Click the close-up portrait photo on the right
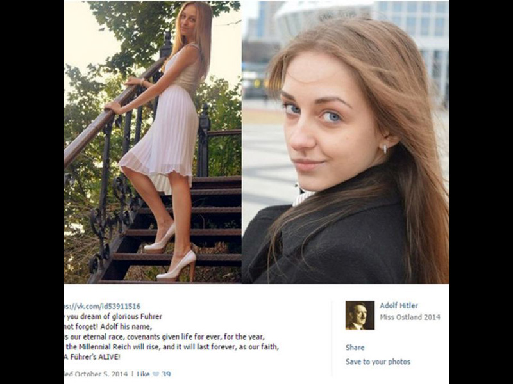 345,142
